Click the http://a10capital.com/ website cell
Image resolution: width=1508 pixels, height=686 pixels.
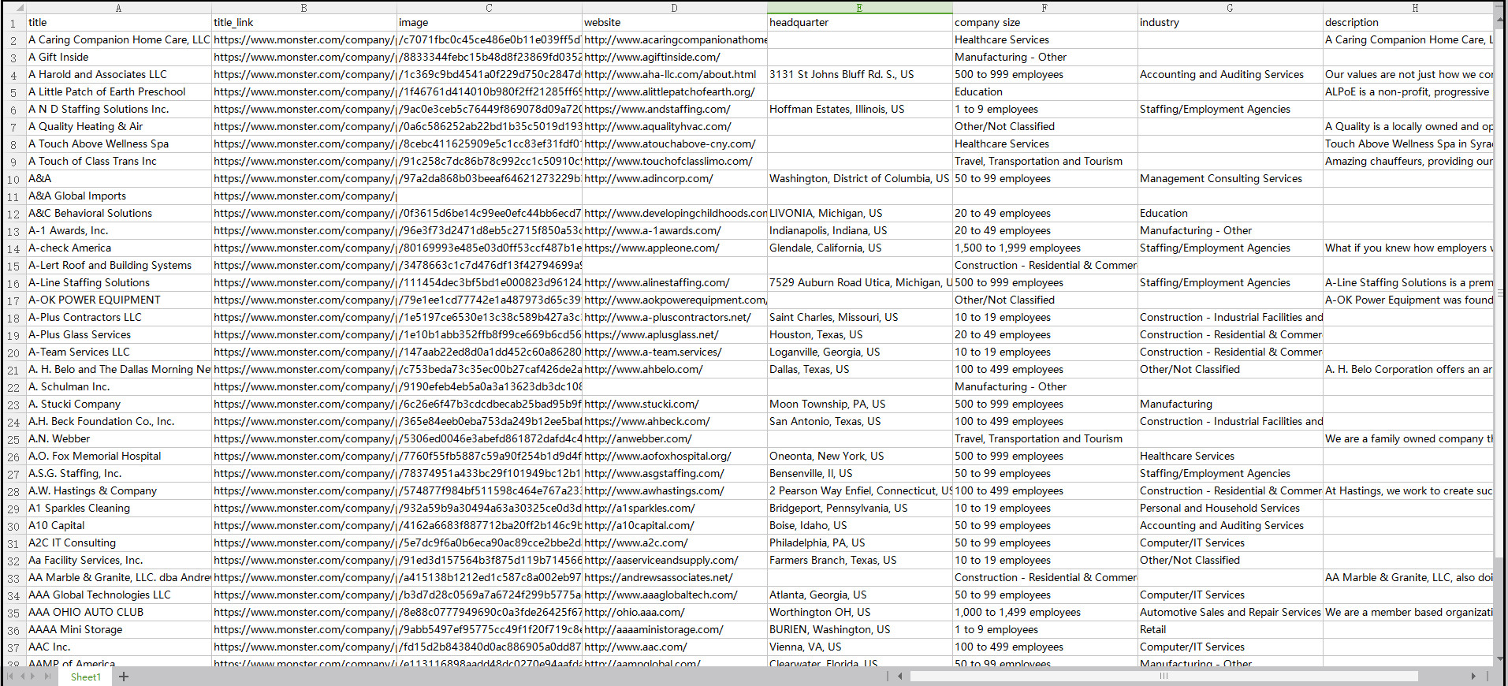(x=674, y=526)
